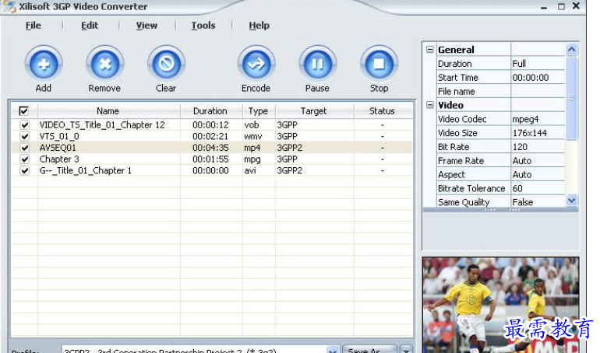The image size is (600, 353).
Task: Open the Profile dropdown arrow
Action: pos(333,350)
